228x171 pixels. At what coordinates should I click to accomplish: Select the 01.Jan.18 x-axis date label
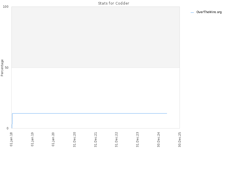click(11, 139)
